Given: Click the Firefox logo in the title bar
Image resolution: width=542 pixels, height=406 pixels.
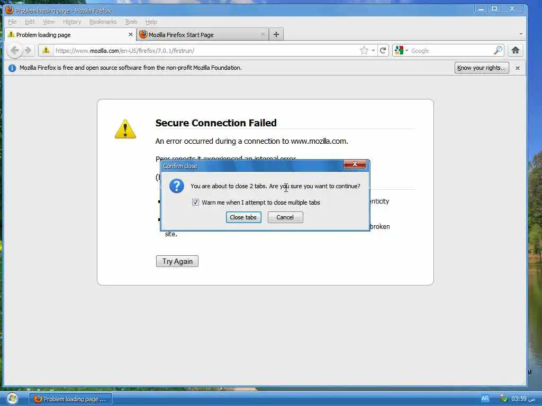Looking at the screenshot, I should [x=10, y=10].
